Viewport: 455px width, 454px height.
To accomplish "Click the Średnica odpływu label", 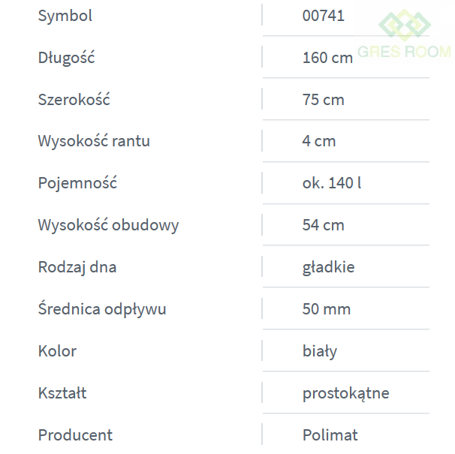I will point(102,310).
